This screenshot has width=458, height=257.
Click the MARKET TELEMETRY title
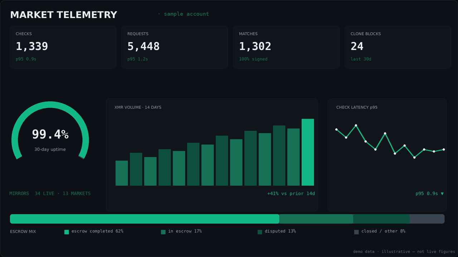[x=64, y=15]
